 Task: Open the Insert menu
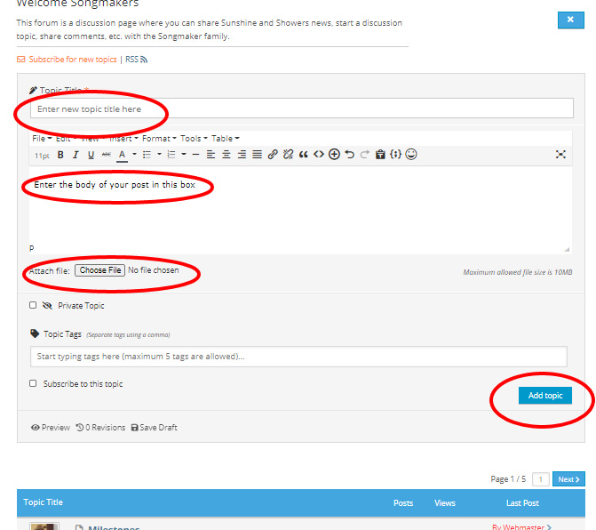[x=122, y=139]
